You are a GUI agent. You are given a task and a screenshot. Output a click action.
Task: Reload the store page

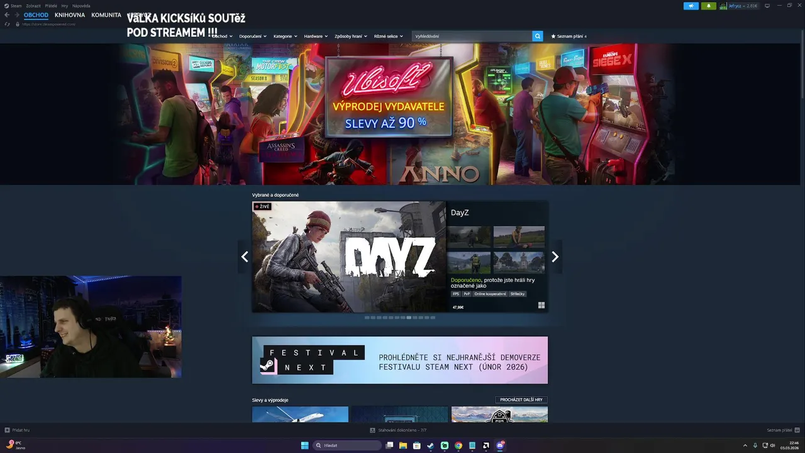[7, 24]
